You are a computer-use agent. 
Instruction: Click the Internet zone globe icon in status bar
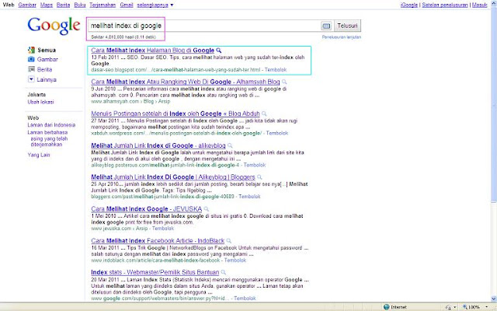point(387,307)
